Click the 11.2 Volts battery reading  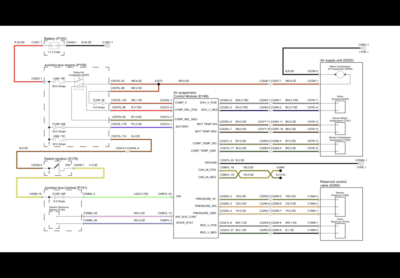(x=54, y=52)
